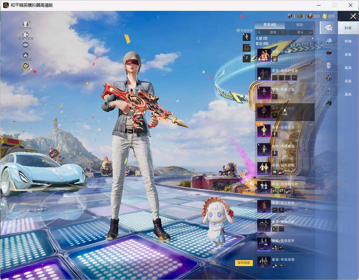Click the gold coin balance 9179 icon
This screenshot has width=359, height=280.
click(x=324, y=16)
